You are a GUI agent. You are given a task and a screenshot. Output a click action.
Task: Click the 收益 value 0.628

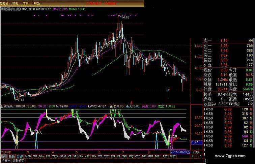tap(223, 104)
